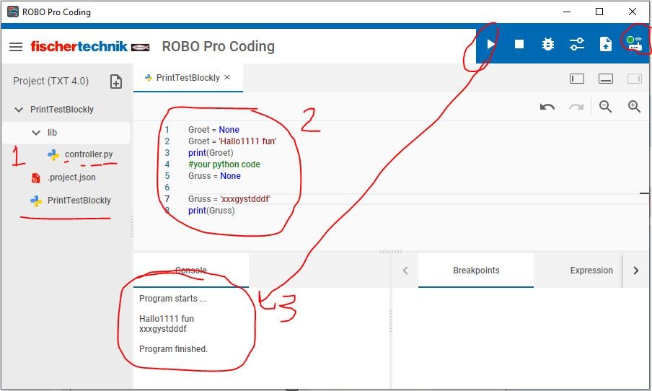
Task: Open the interface test sliders icon
Action: [x=577, y=45]
